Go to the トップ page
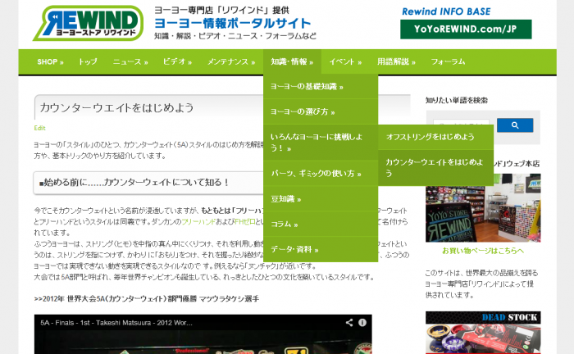This screenshot has height=354, width=574. (88, 61)
